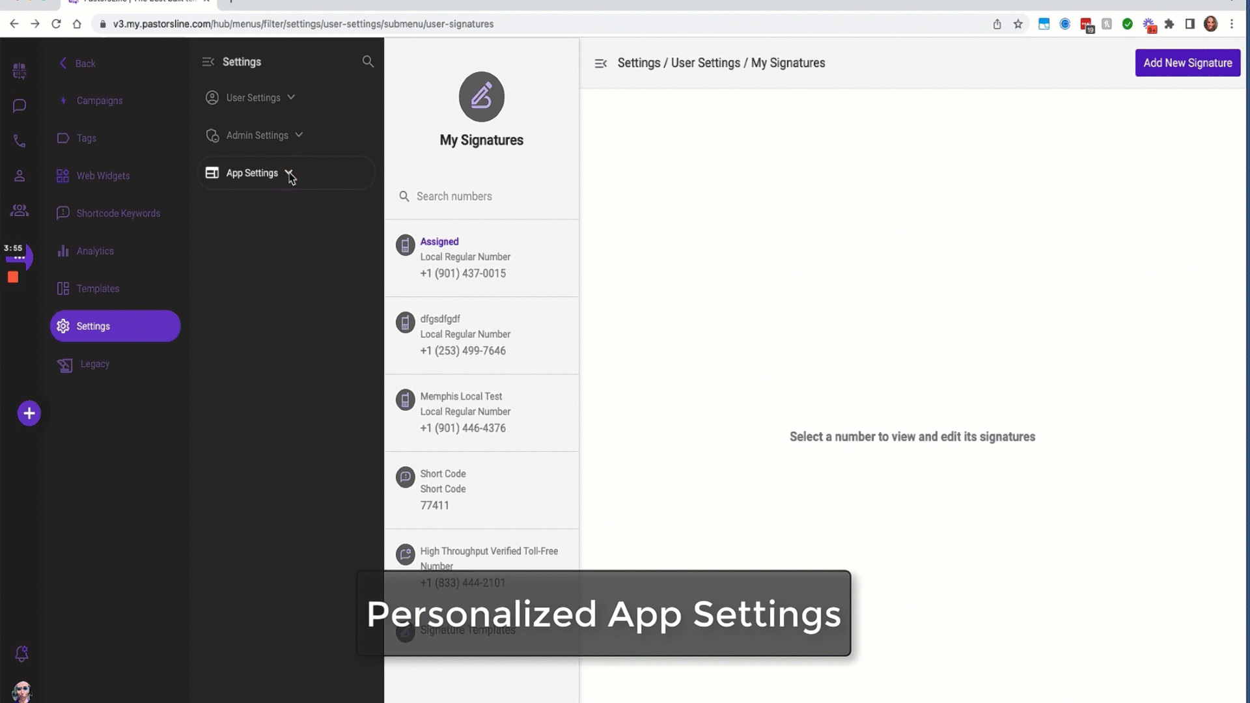Open the Chrome profile avatar
Image resolution: width=1250 pixels, height=703 pixels.
coord(1211,24)
